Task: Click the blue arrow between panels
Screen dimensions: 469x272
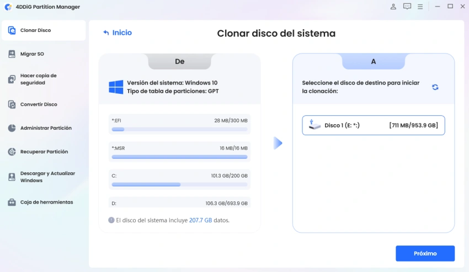Action: coord(278,143)
